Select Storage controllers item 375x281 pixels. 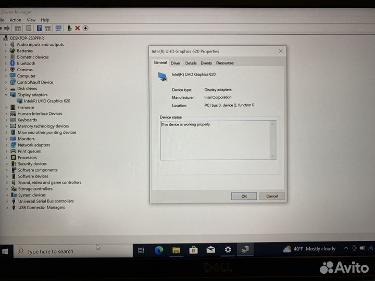click(35, 189)
